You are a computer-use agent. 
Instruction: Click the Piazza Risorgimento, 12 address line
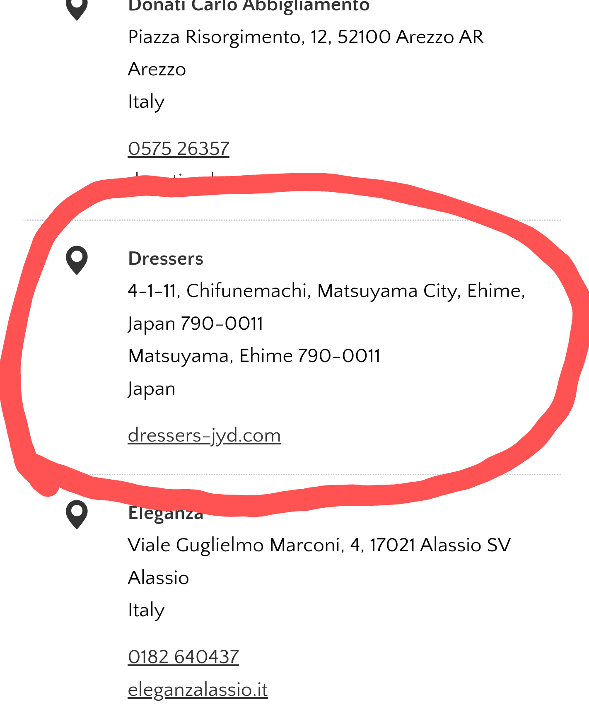pos(306,37)
